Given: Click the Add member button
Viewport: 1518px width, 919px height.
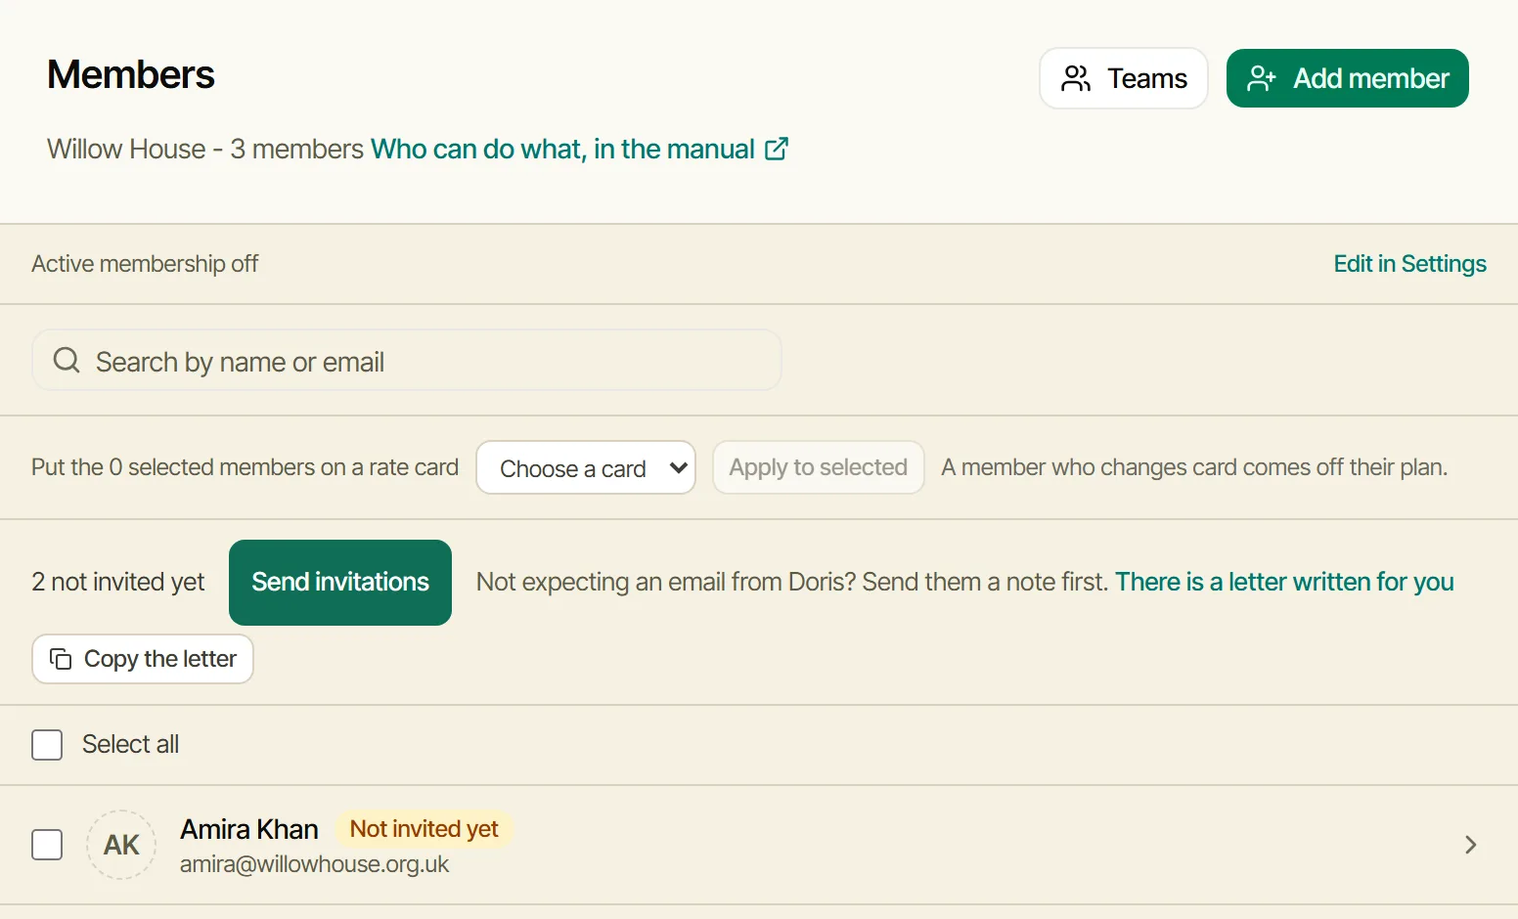Looking at the screenshot, I should coord(1348,78).
